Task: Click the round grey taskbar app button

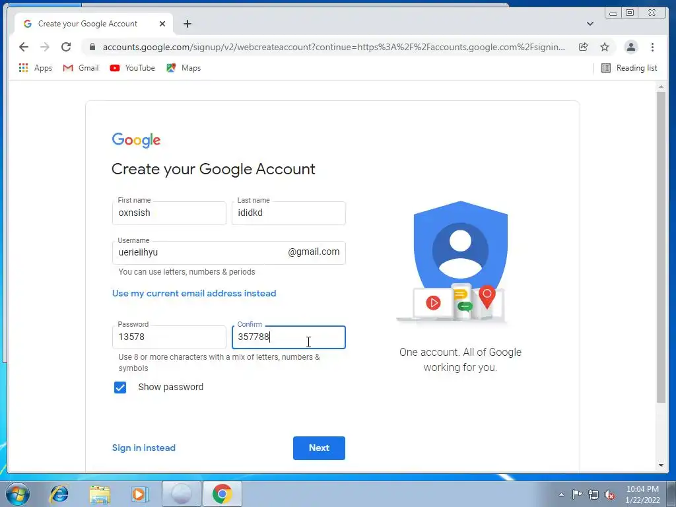Action: click(182, 494)
